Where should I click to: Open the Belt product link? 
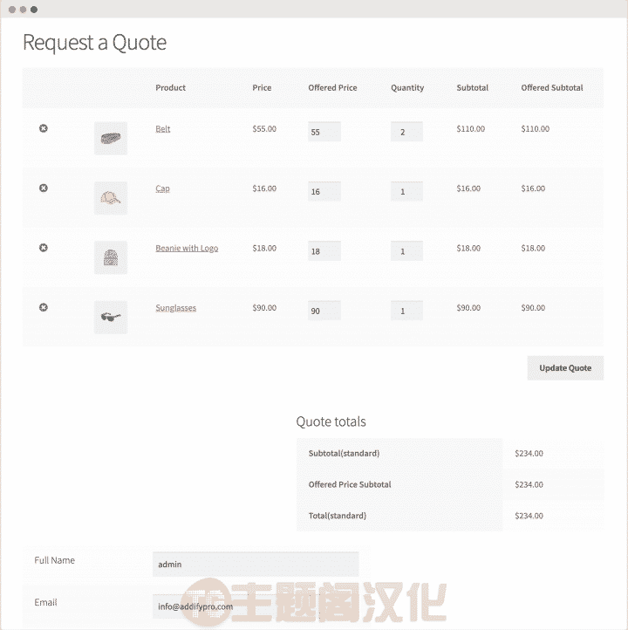162,129
